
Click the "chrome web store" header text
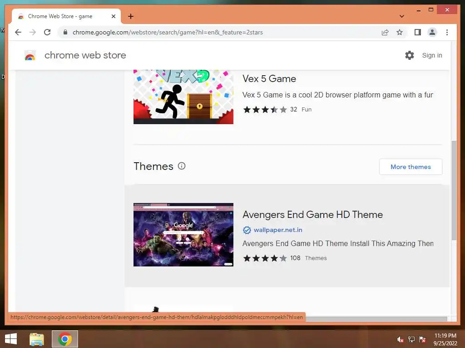tap(85, 55)
